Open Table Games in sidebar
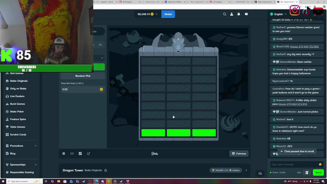The image size is (327, 184). point(17,127)
